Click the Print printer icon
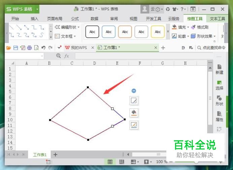Image resolution: width=233 pixels, height=170 pixels. 29,48
